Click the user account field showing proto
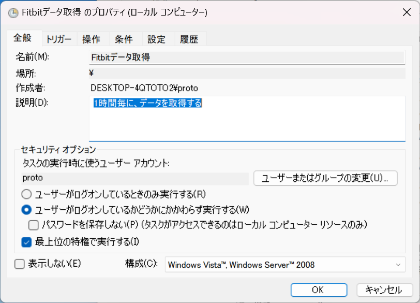The height and width of the screenshot is (303, 420). [135, 178]
